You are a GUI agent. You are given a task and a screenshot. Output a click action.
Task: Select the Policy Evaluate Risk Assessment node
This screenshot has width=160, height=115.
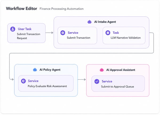(x=46, y=83)
